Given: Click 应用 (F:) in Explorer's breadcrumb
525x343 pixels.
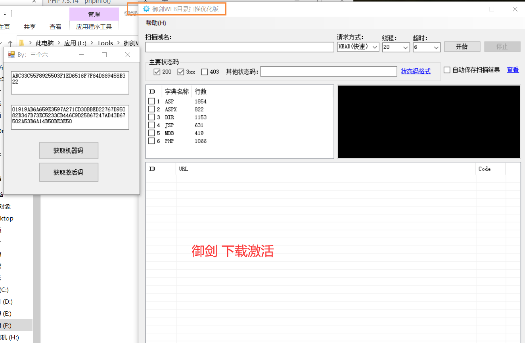Looking at the screenshot, I should coord(75,43).
